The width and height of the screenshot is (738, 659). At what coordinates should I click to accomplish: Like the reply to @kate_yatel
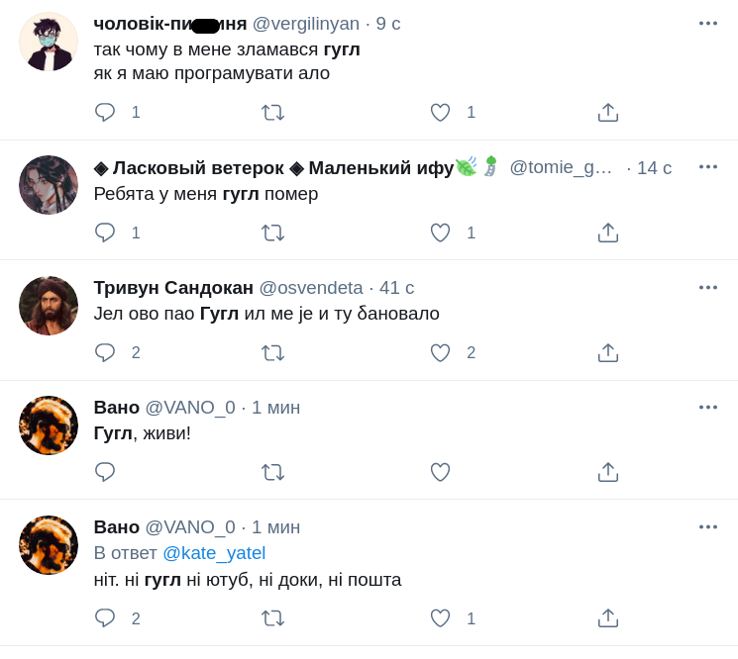pyautogui.click(x=440, y=618)
